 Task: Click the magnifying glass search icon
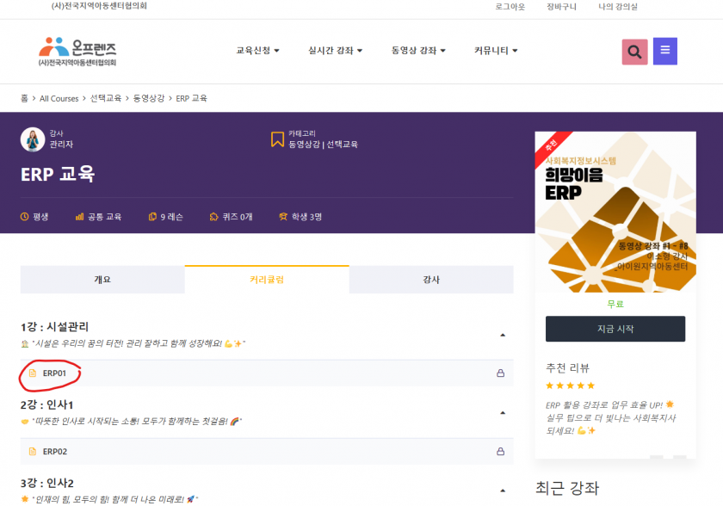tap(634, 52)
